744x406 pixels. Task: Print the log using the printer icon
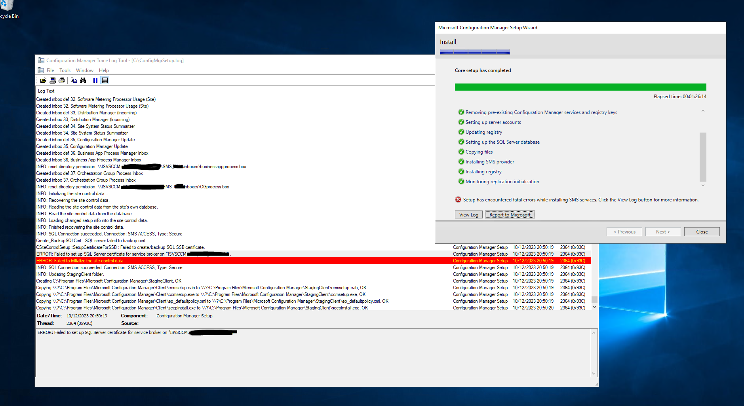click(x=62, y=80)
